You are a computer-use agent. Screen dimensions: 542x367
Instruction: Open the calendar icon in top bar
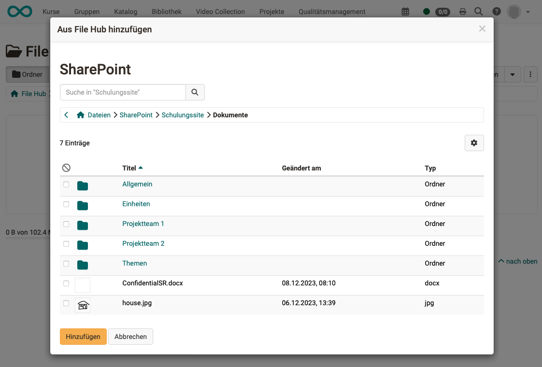[x=405, y=11]
